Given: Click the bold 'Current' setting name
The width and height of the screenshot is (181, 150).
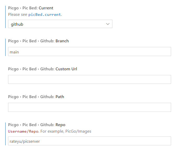Looking at the screenshot, I should pyautogui.click(x=46, y=8).
